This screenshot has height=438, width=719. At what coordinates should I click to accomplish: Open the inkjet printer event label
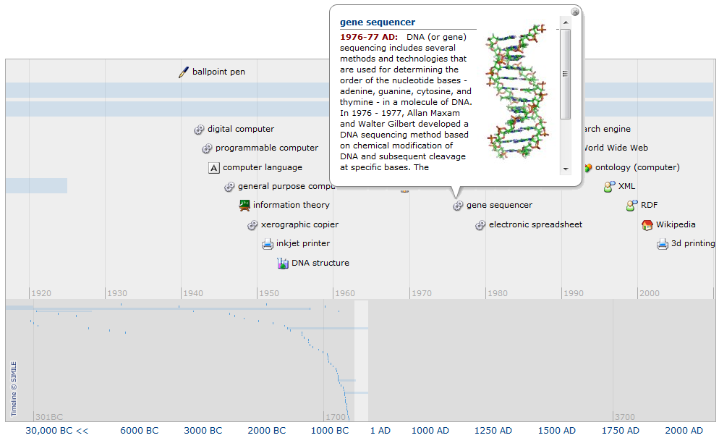(303, 243)
